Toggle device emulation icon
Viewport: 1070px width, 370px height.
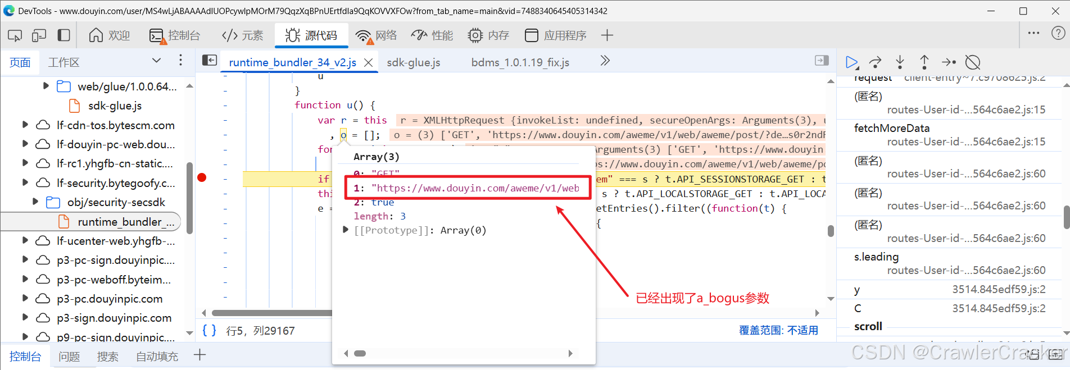[39, 35]
